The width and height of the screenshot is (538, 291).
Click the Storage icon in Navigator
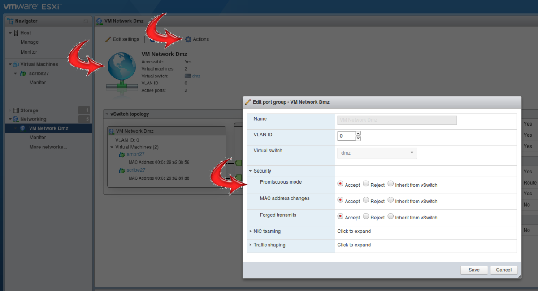[x=16, y=110]
